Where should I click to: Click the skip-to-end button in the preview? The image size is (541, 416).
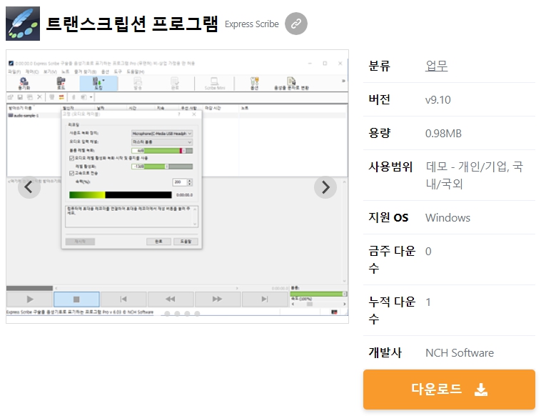pos(264,299)
